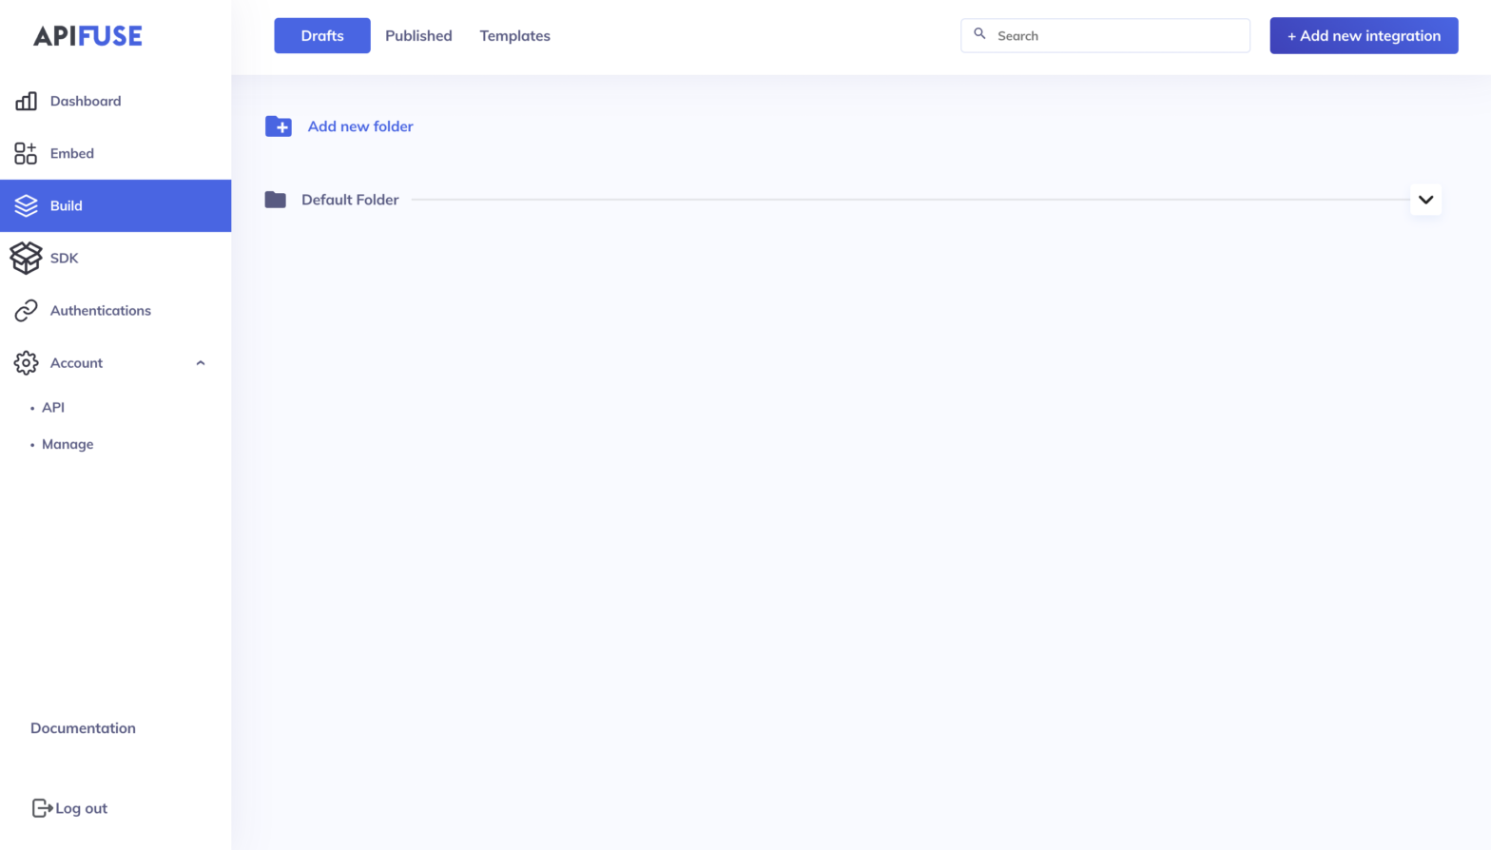The width and height of the screenshot is (1491, 850).
Task: Click the Log out link text
Action: coord(82,808)
